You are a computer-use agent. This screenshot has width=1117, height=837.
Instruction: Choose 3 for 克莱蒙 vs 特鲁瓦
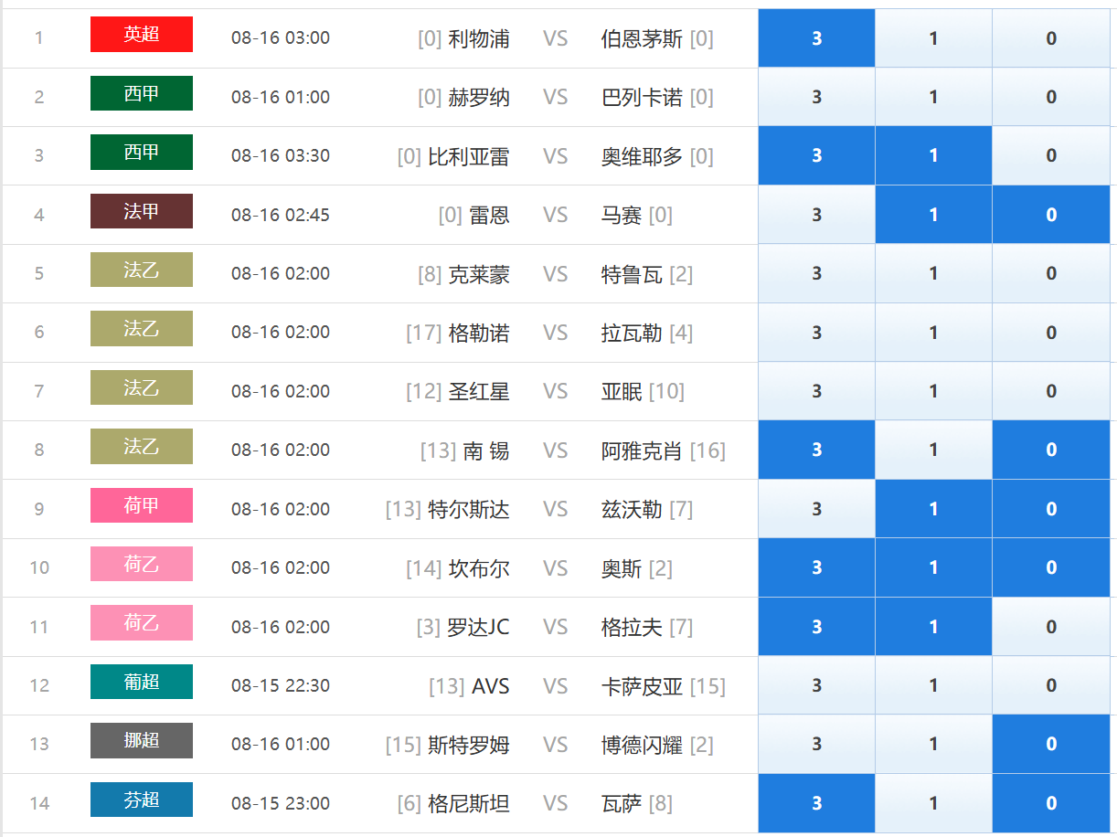[816, 273]
